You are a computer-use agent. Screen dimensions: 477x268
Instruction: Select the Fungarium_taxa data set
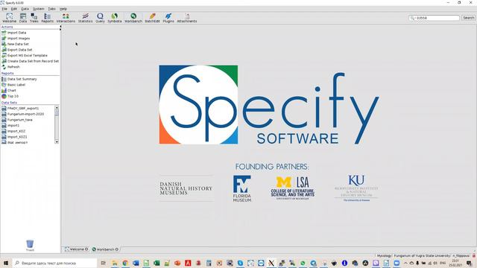(x=17, y=120)
